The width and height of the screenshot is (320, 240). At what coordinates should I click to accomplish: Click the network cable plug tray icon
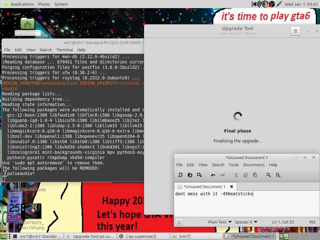pyautogui.click(x=279, y=4)
